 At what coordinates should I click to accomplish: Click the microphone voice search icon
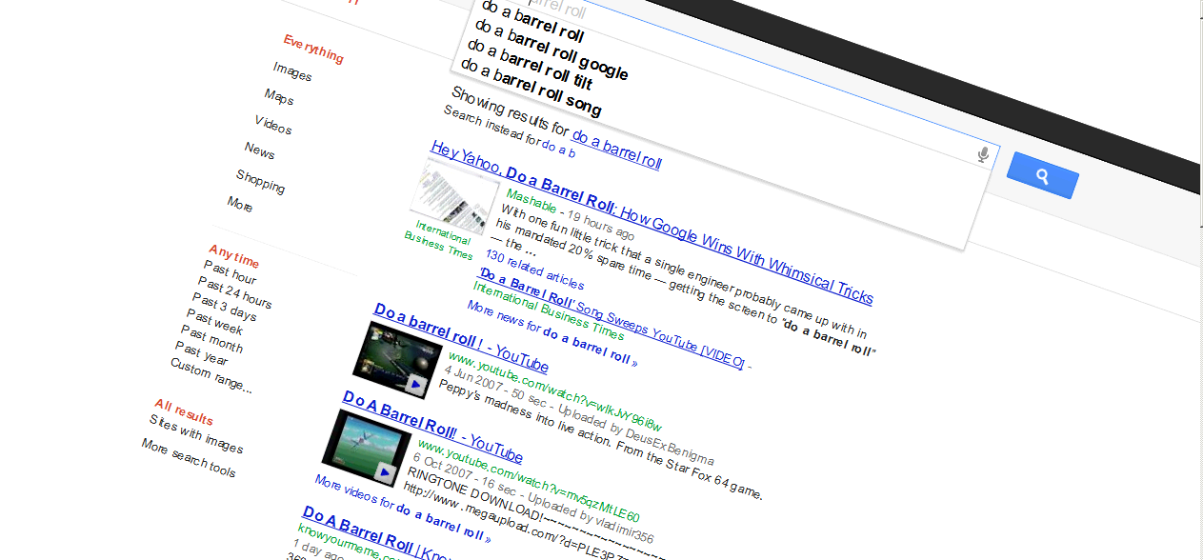984,154
